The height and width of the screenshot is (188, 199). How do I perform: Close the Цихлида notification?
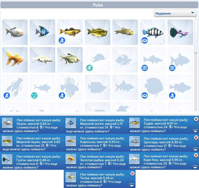(196, 138)
